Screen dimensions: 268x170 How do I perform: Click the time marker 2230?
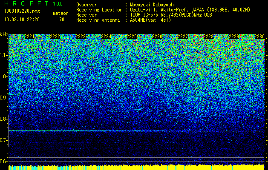[259, 37]
